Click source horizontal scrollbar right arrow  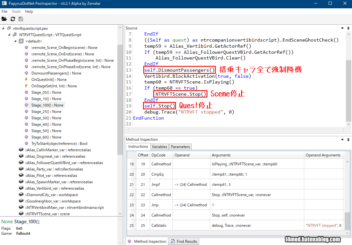click(x=343, y=130)
